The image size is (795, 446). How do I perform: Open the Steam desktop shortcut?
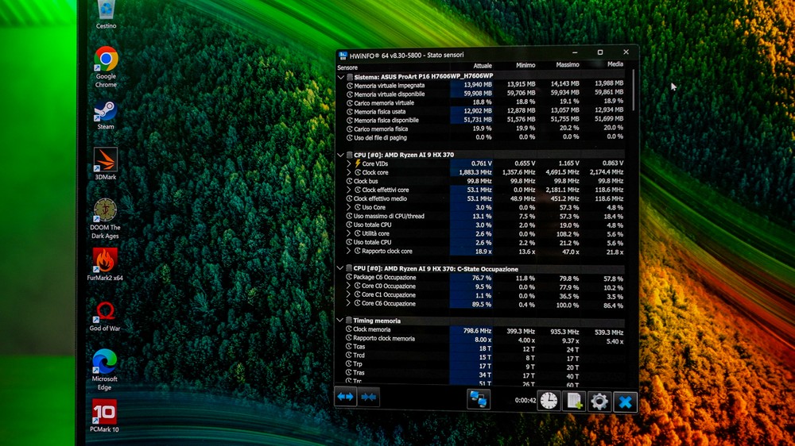coord(106,115)
